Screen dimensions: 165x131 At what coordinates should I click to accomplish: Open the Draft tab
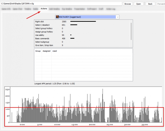101,9
